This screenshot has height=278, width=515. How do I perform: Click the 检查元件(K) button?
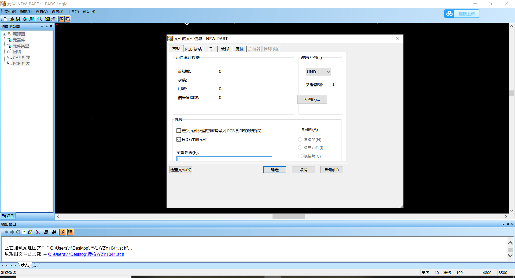pyautogui.click(x=181, y=170)
